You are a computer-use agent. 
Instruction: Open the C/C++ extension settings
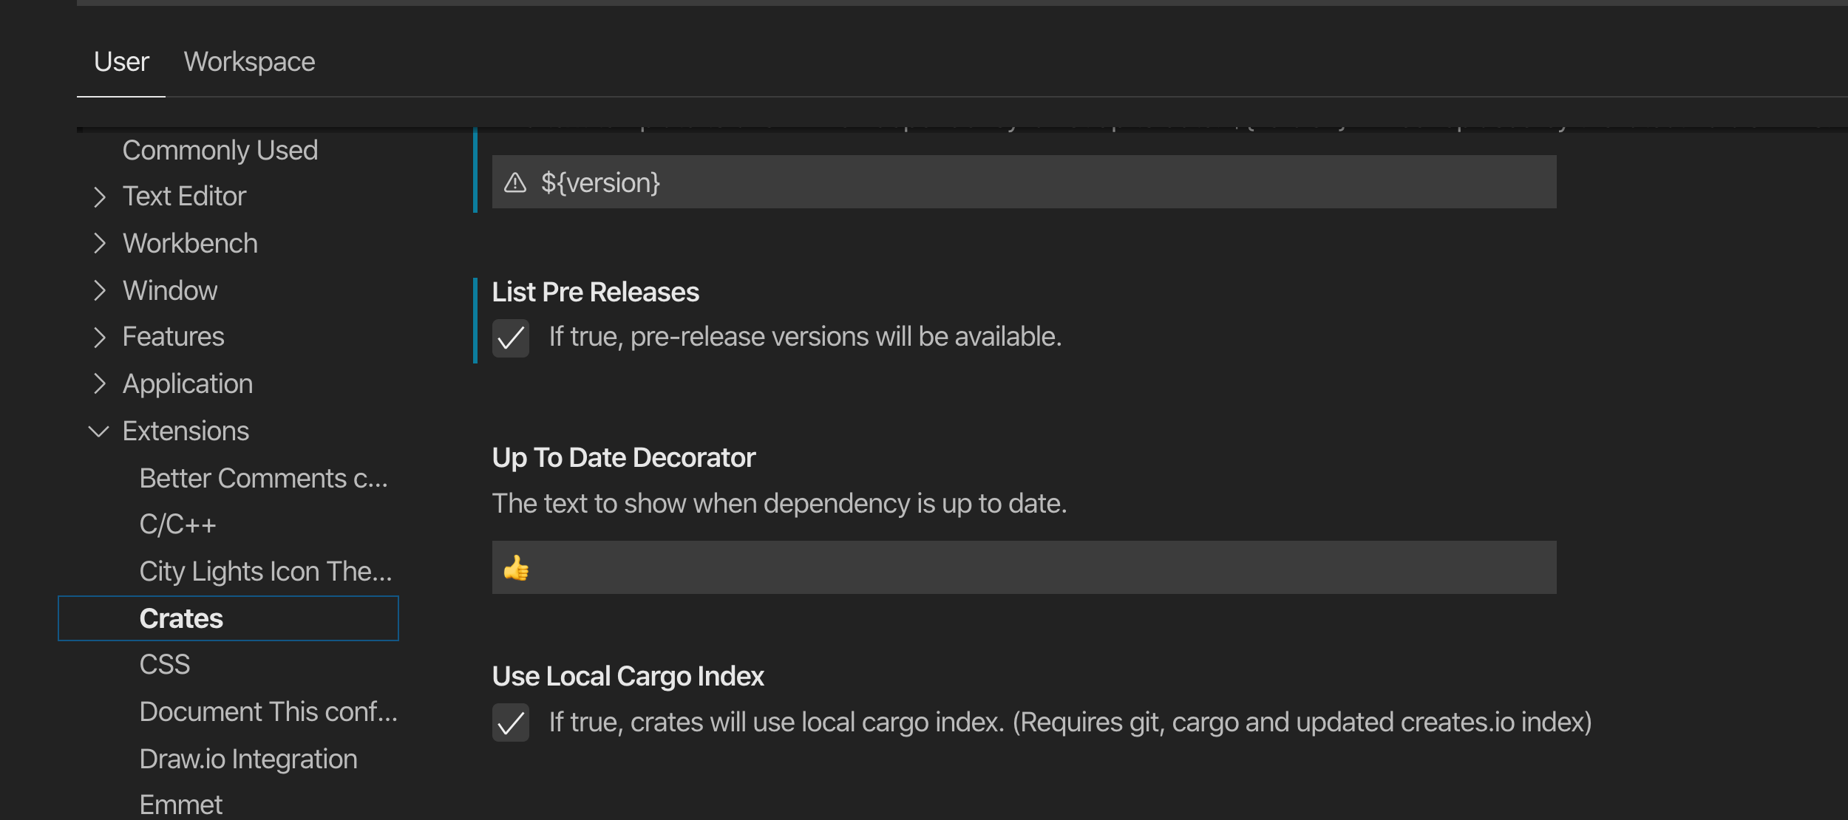pos(177,524)
